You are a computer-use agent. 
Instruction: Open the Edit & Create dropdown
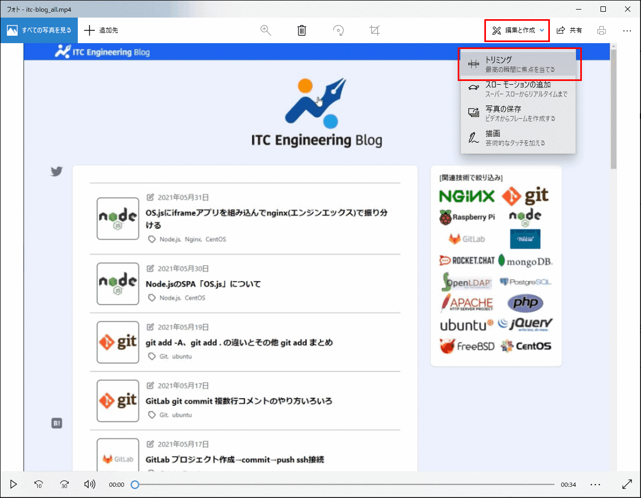(x=517, y=30)
